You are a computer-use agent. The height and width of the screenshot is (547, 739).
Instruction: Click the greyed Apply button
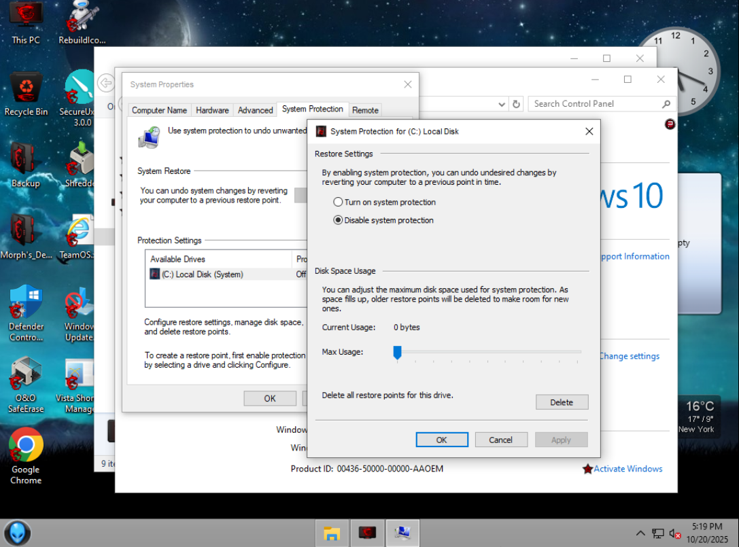561,440
